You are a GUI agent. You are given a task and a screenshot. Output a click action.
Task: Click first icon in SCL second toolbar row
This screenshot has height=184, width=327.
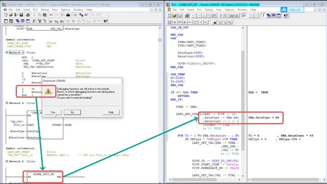[x=170, y=22]
